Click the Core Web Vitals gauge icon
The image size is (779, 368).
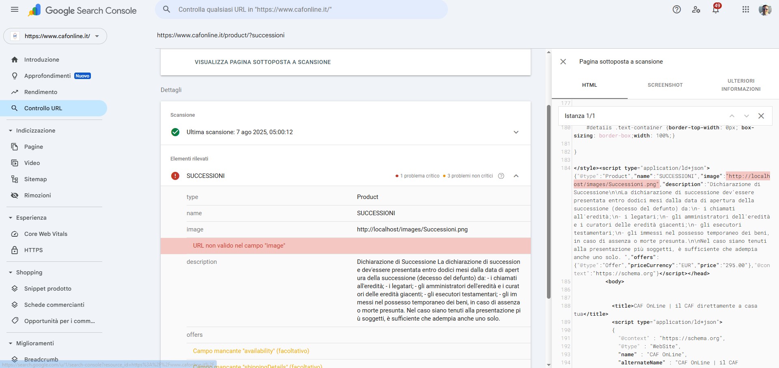(15, 234)
